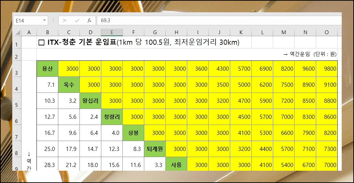Click the cell with distance 21.2
The image size is (354, 183).
click(69, 164)
